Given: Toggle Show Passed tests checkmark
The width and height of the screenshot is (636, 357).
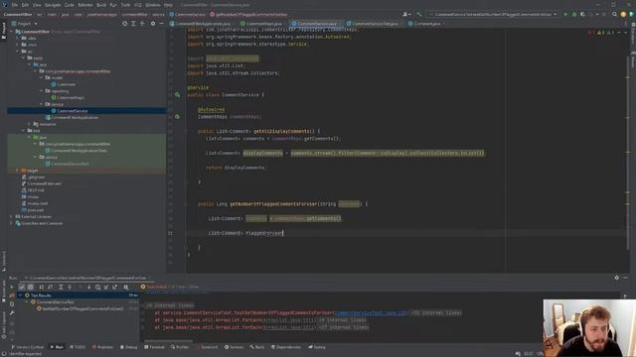Looking at the screenshot, I should pyautogui.click(x=22, y=287).
